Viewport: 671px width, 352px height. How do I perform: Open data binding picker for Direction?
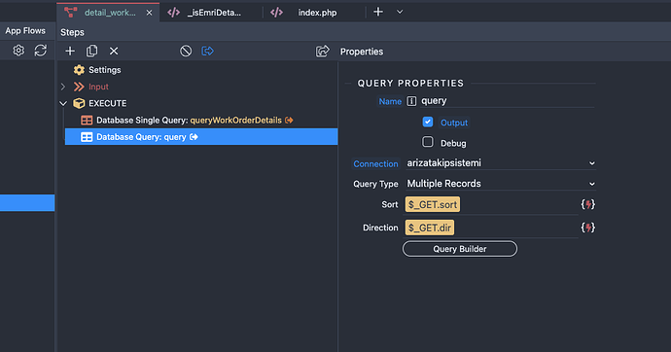coord(588,228)
